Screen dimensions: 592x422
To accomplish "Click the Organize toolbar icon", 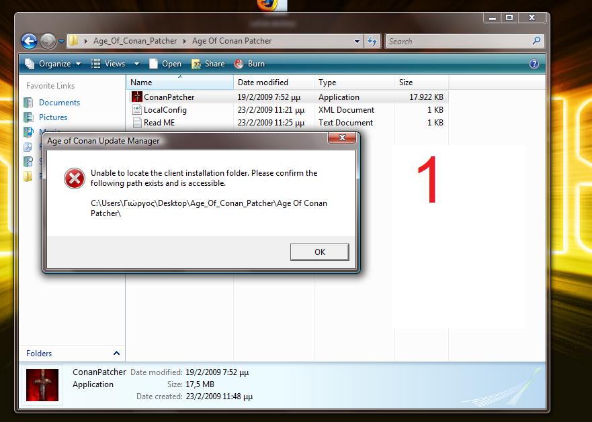I will pos(30,64).
